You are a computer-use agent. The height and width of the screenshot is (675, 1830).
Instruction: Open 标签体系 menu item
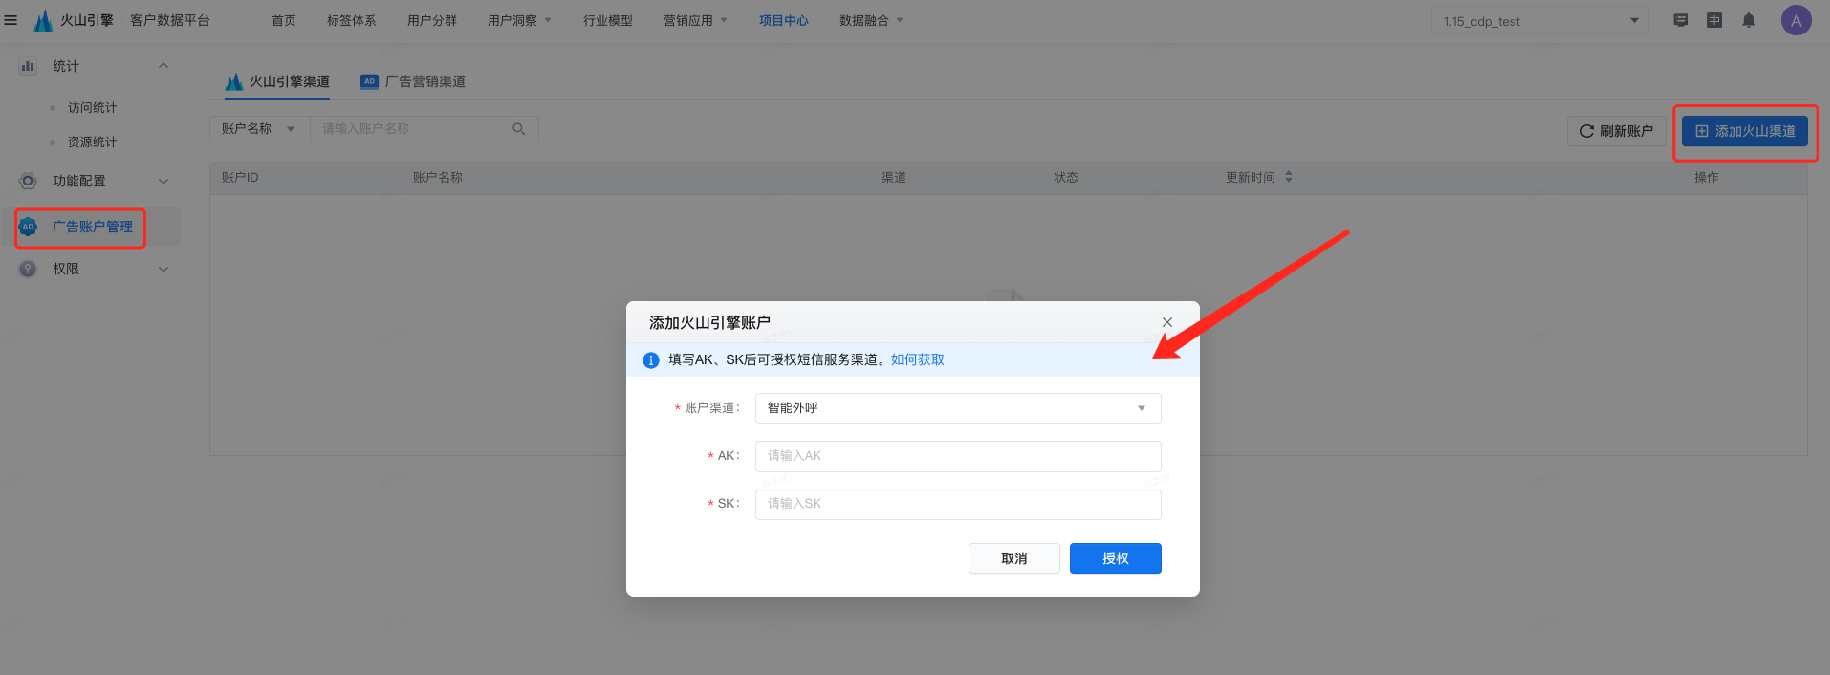[352, 20]
